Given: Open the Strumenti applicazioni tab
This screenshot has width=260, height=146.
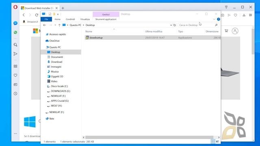Looking at the screenshot, I should [106, 19].
